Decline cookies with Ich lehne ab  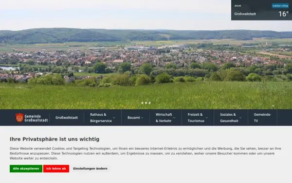tap(56, 169)
